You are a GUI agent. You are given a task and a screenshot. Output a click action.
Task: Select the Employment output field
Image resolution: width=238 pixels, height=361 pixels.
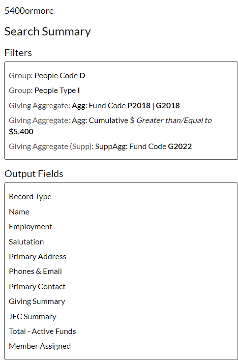pyautogui.click(x=30, y=227)
